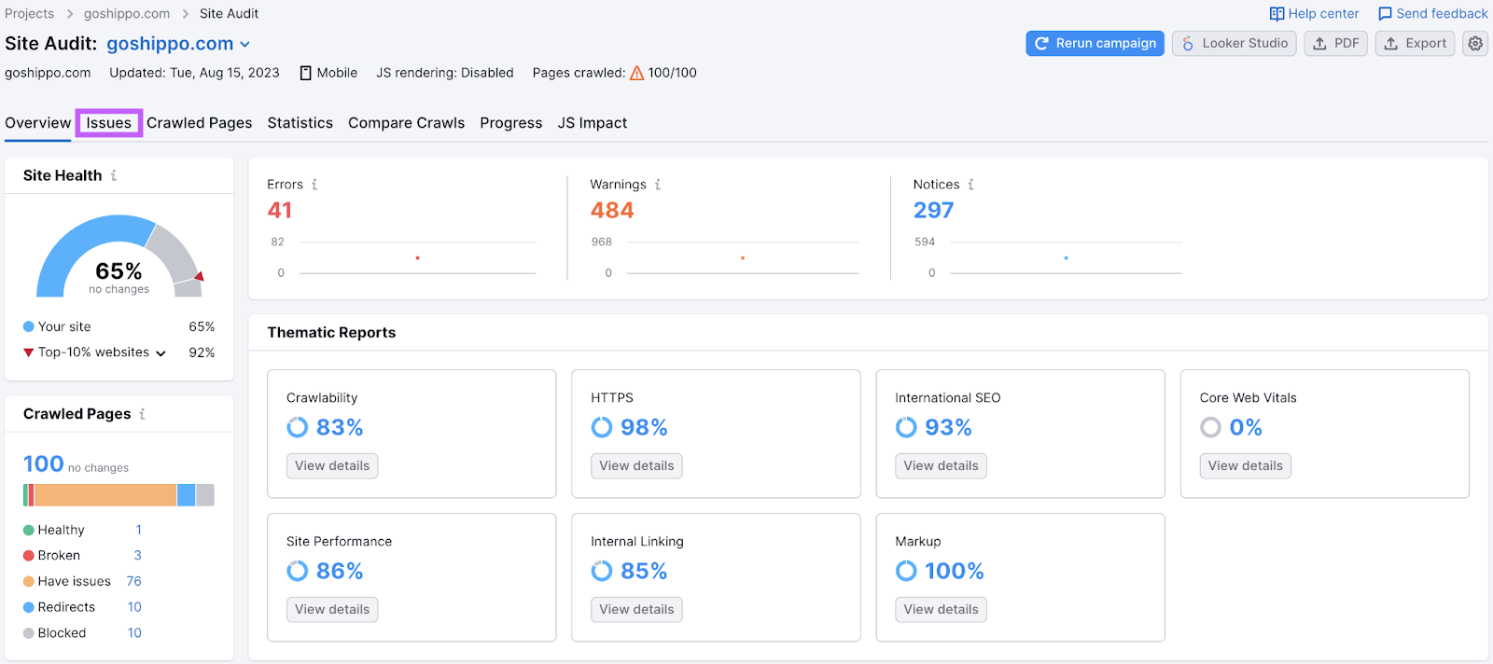The image size is (1493, 664).
Task: Click the Warnings info icon
Action: [x=658, y=185]
